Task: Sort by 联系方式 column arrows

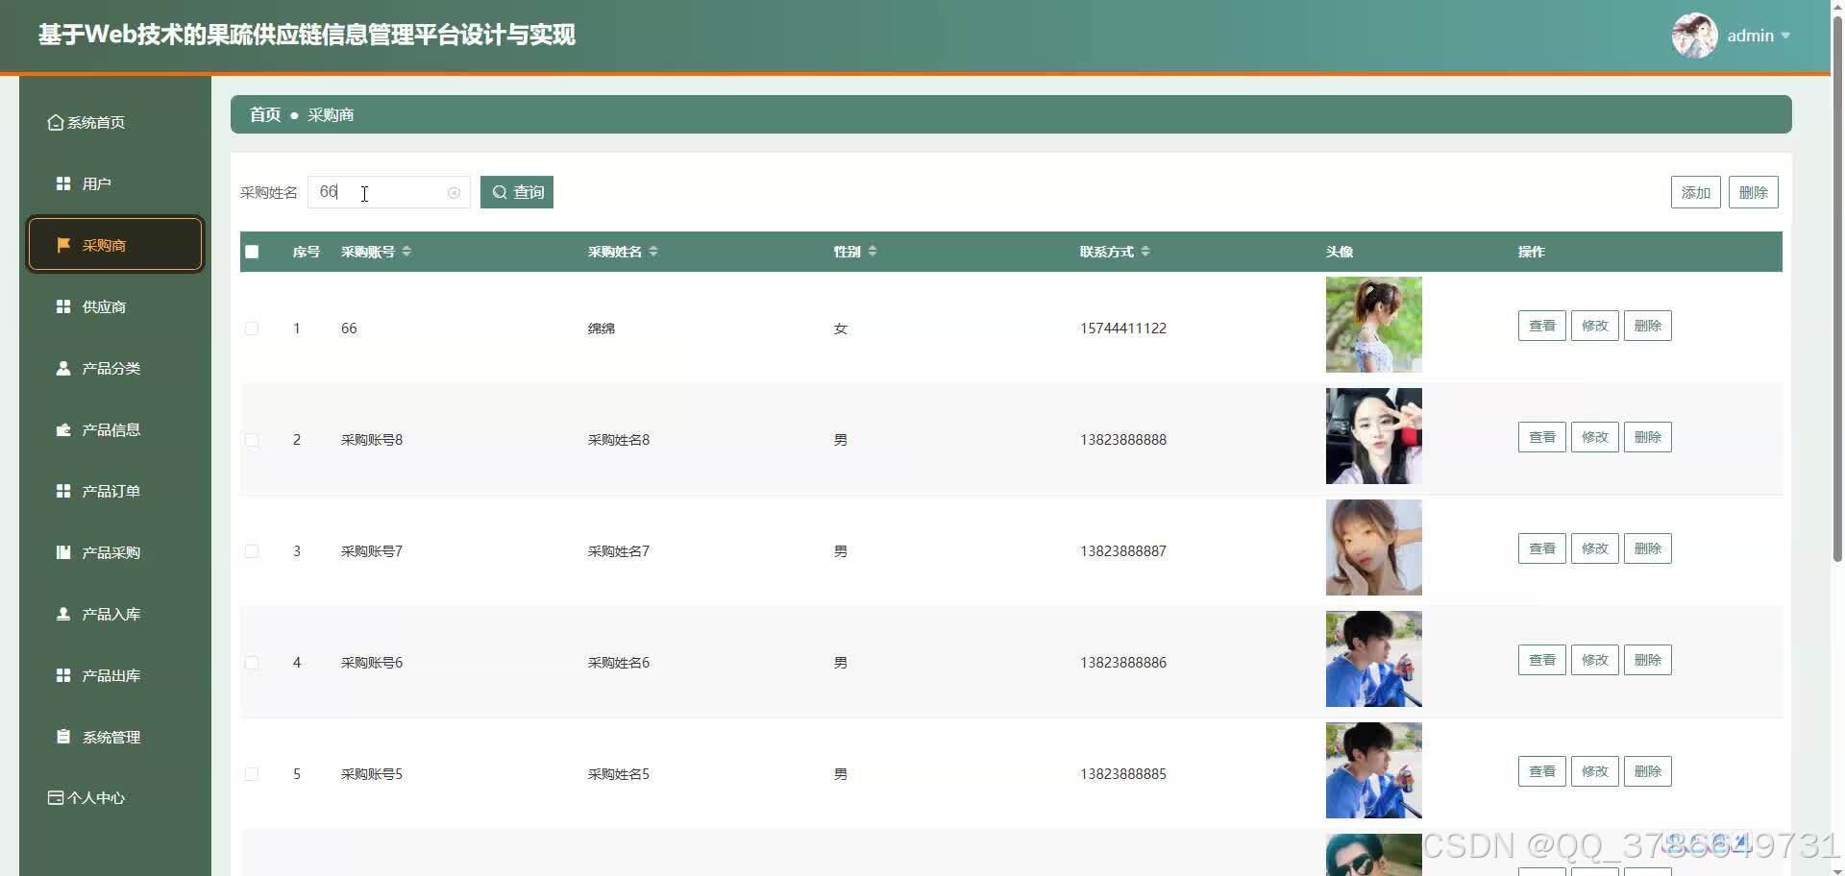Action: 1145,252
